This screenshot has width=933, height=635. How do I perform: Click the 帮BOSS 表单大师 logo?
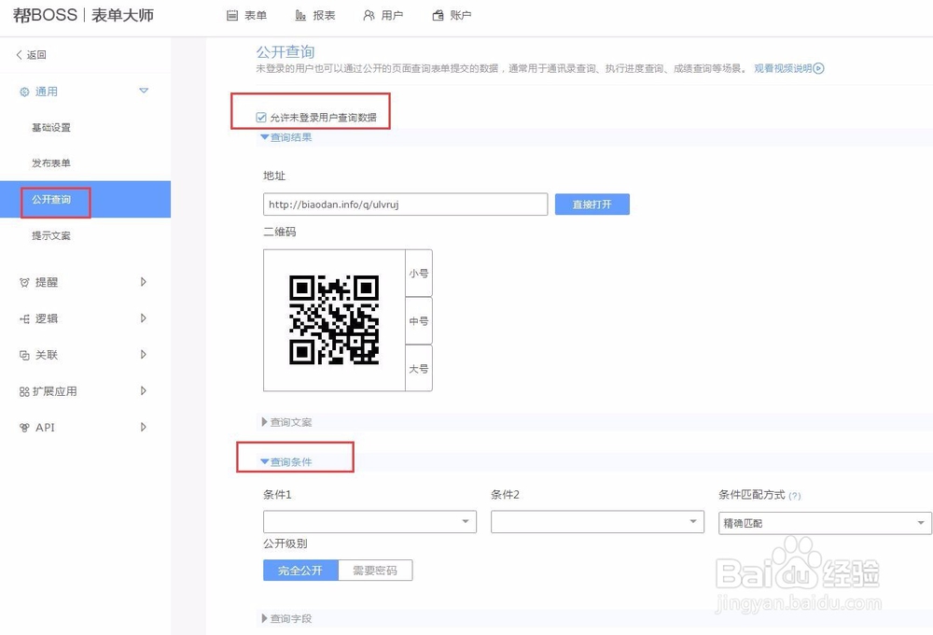[x=83, y=15]
